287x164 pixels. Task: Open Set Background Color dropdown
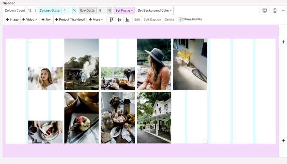tap(155, 11)
